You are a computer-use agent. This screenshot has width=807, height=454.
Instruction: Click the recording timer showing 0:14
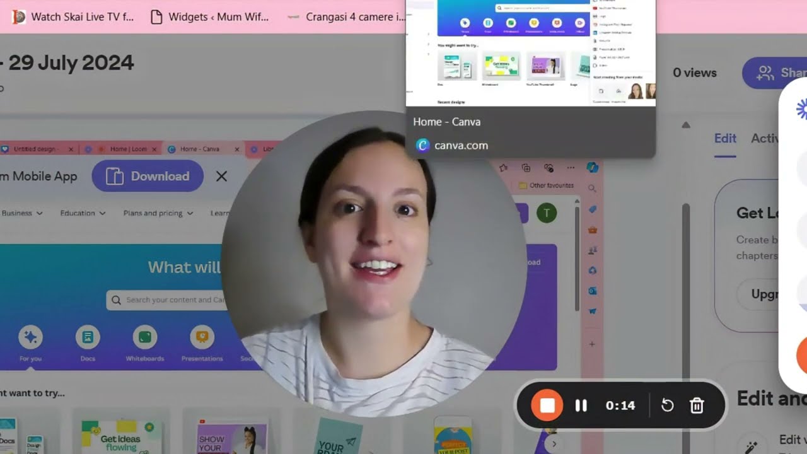pos(620,405)
